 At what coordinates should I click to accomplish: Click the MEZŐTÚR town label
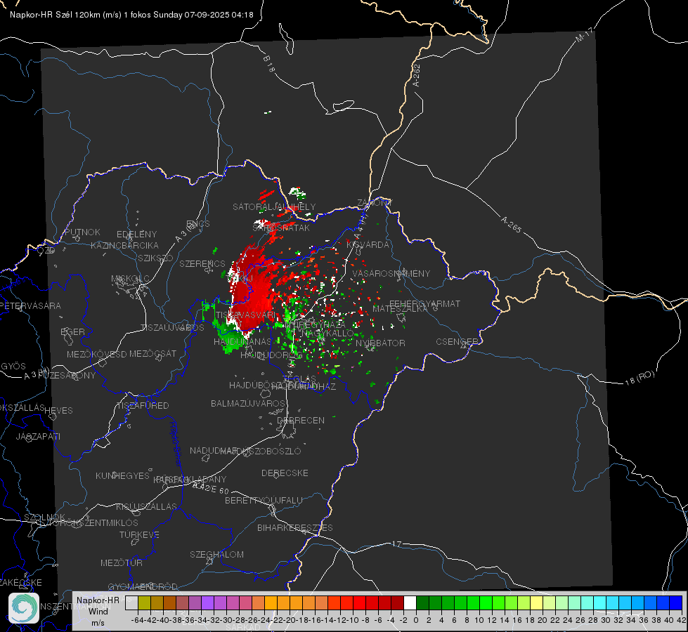pos(122,563)
